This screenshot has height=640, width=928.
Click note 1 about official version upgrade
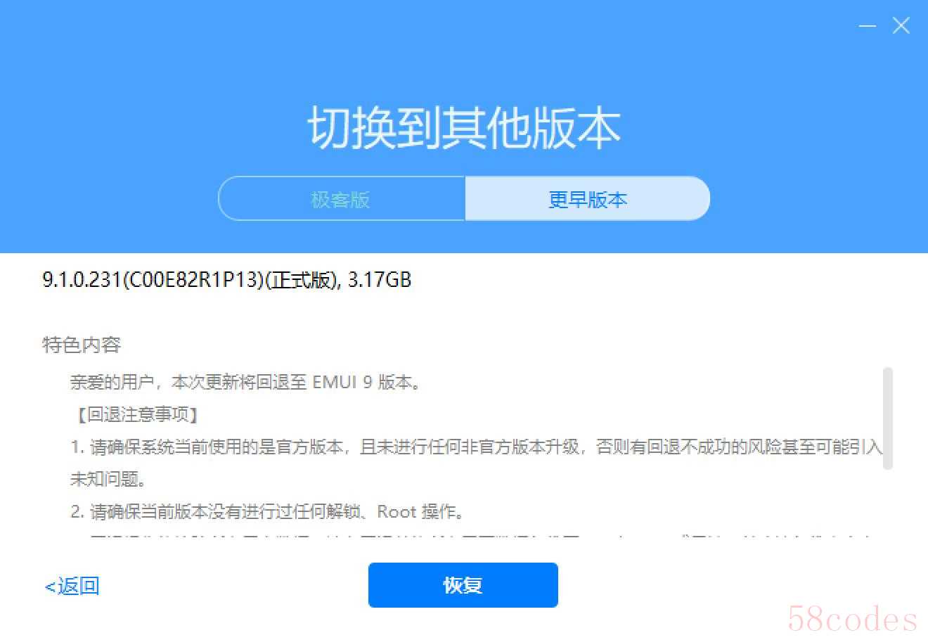click(x=476, y=447)
